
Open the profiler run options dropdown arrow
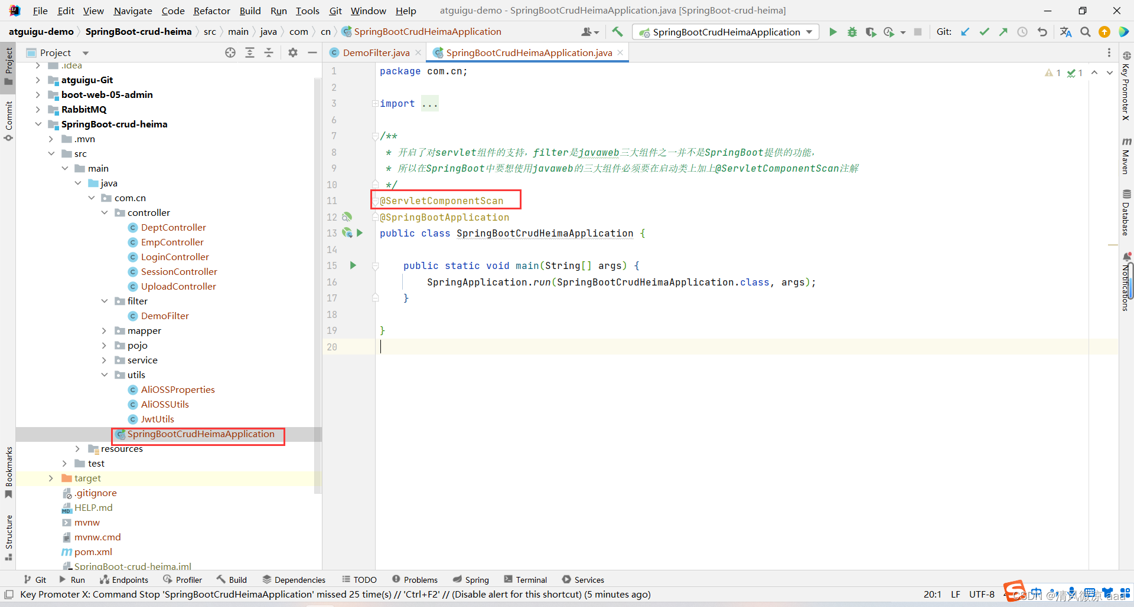(903, 32)
